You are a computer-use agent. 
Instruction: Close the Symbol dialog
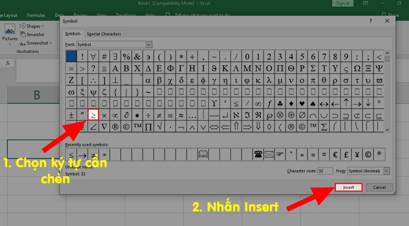(x=387, y=21)
